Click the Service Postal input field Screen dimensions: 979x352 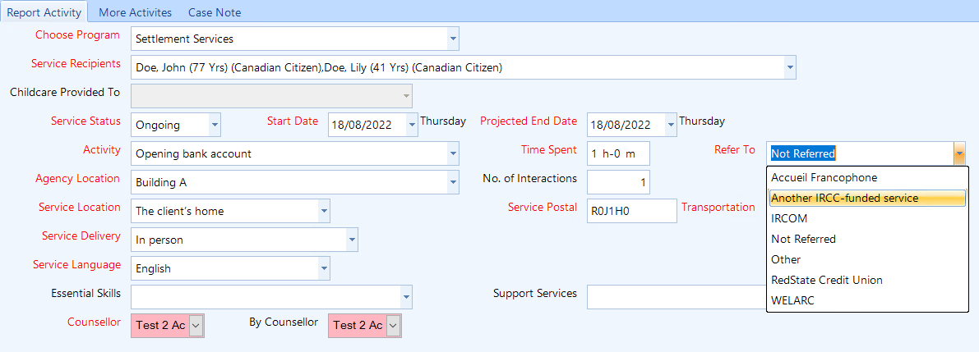631,211
